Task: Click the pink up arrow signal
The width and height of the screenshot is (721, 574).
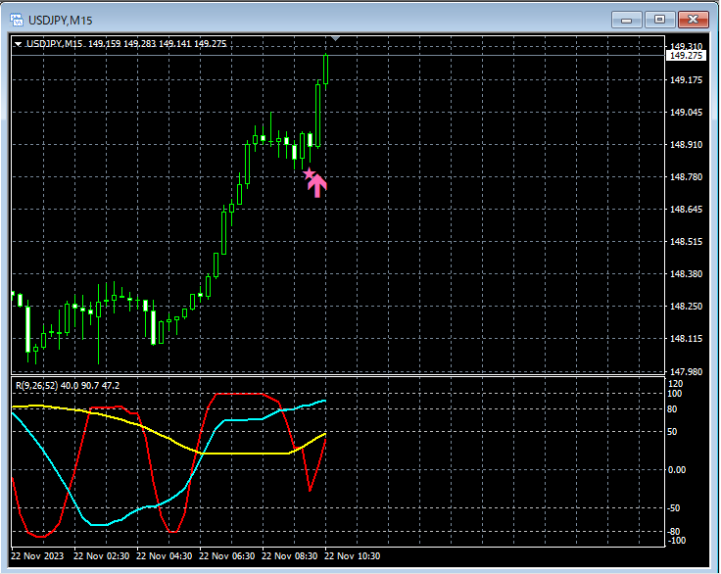Action: click(x=317, y=186)
